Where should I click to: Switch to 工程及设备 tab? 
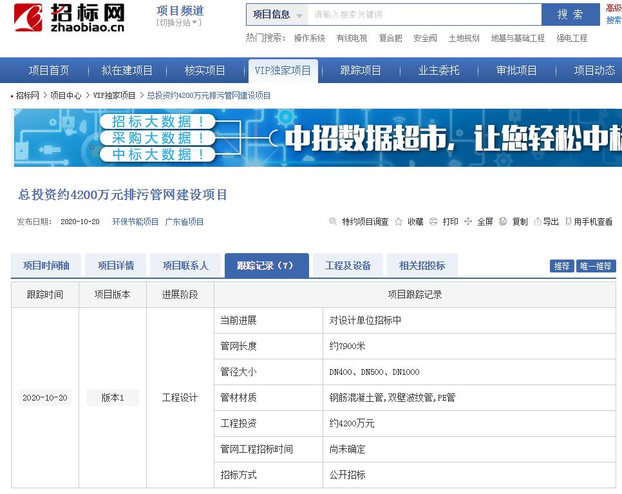pyautogui.click(x=348, y=265)
